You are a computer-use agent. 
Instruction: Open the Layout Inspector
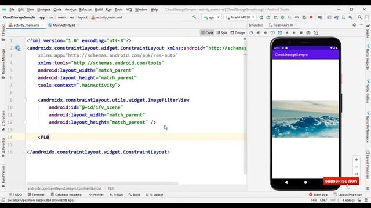[x=348, y=195]
